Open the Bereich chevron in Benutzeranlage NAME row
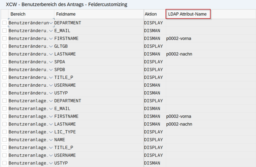256x167 pixels. 51,140
